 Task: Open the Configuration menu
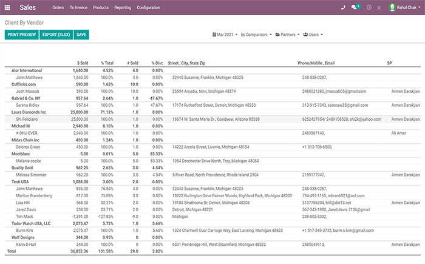(x=148, y=8)
